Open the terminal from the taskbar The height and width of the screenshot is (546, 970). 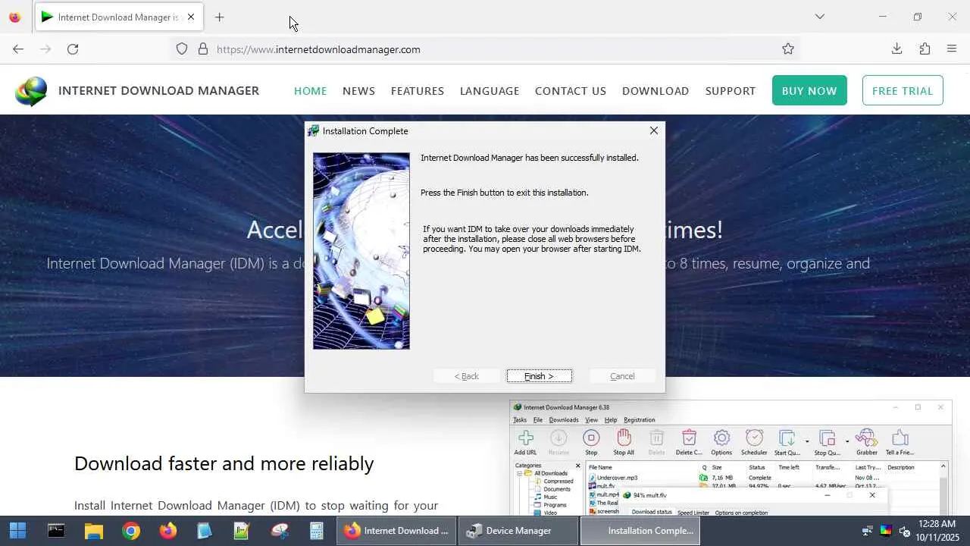pyautogui.click(x=56, y=531)
